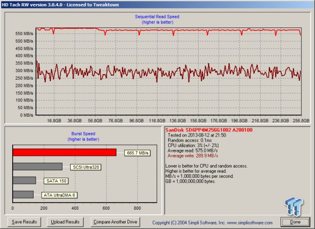Viewport: 315px width, 229px height.
Task: Click the red burst speed bar
Action: pyautogui.click(x=65, y=152)
